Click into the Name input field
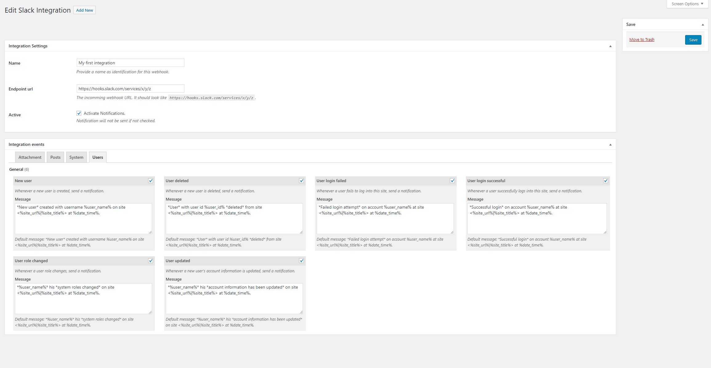 tap(130, 63)
